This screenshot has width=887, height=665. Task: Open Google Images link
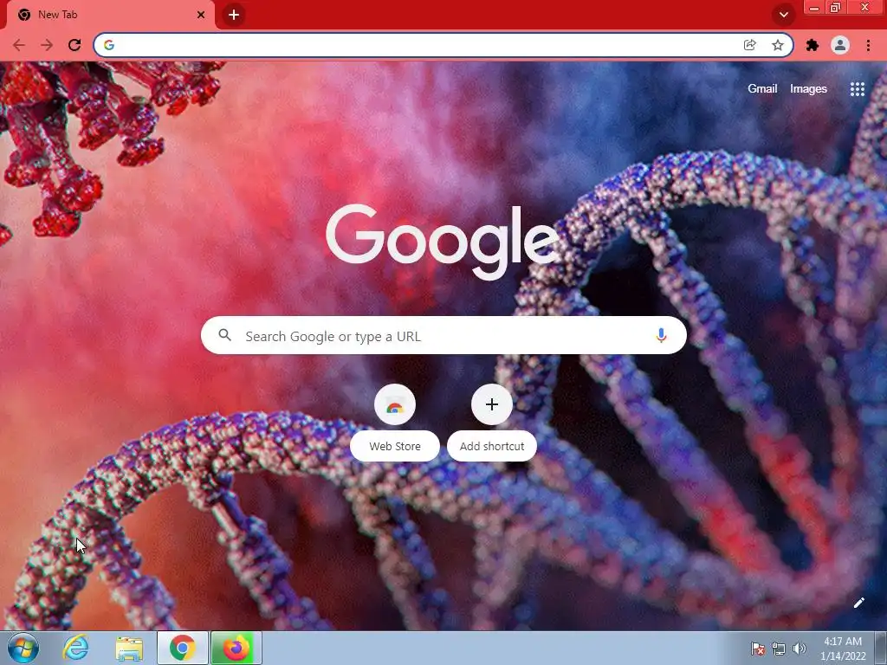click(808, 89)
